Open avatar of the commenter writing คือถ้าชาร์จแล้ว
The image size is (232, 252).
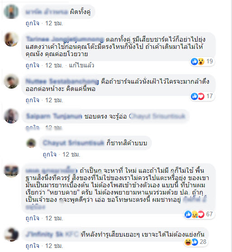pyautogui.click(x=11, y=81)
